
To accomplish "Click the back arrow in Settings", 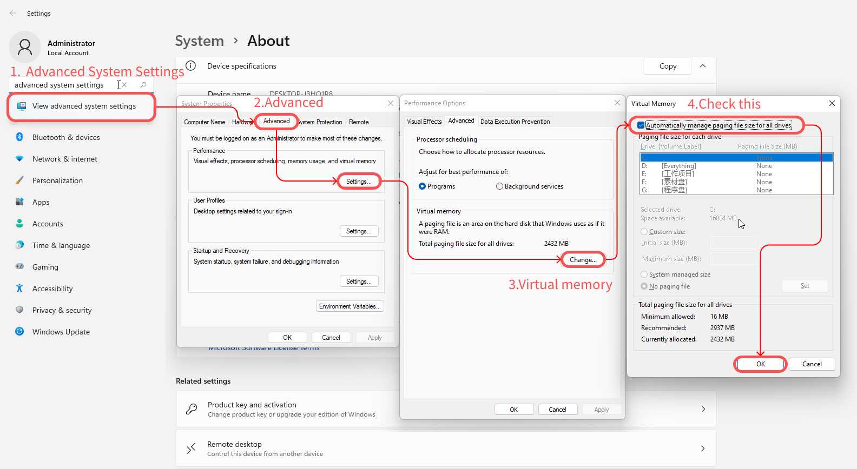I will tap(13, 13).
